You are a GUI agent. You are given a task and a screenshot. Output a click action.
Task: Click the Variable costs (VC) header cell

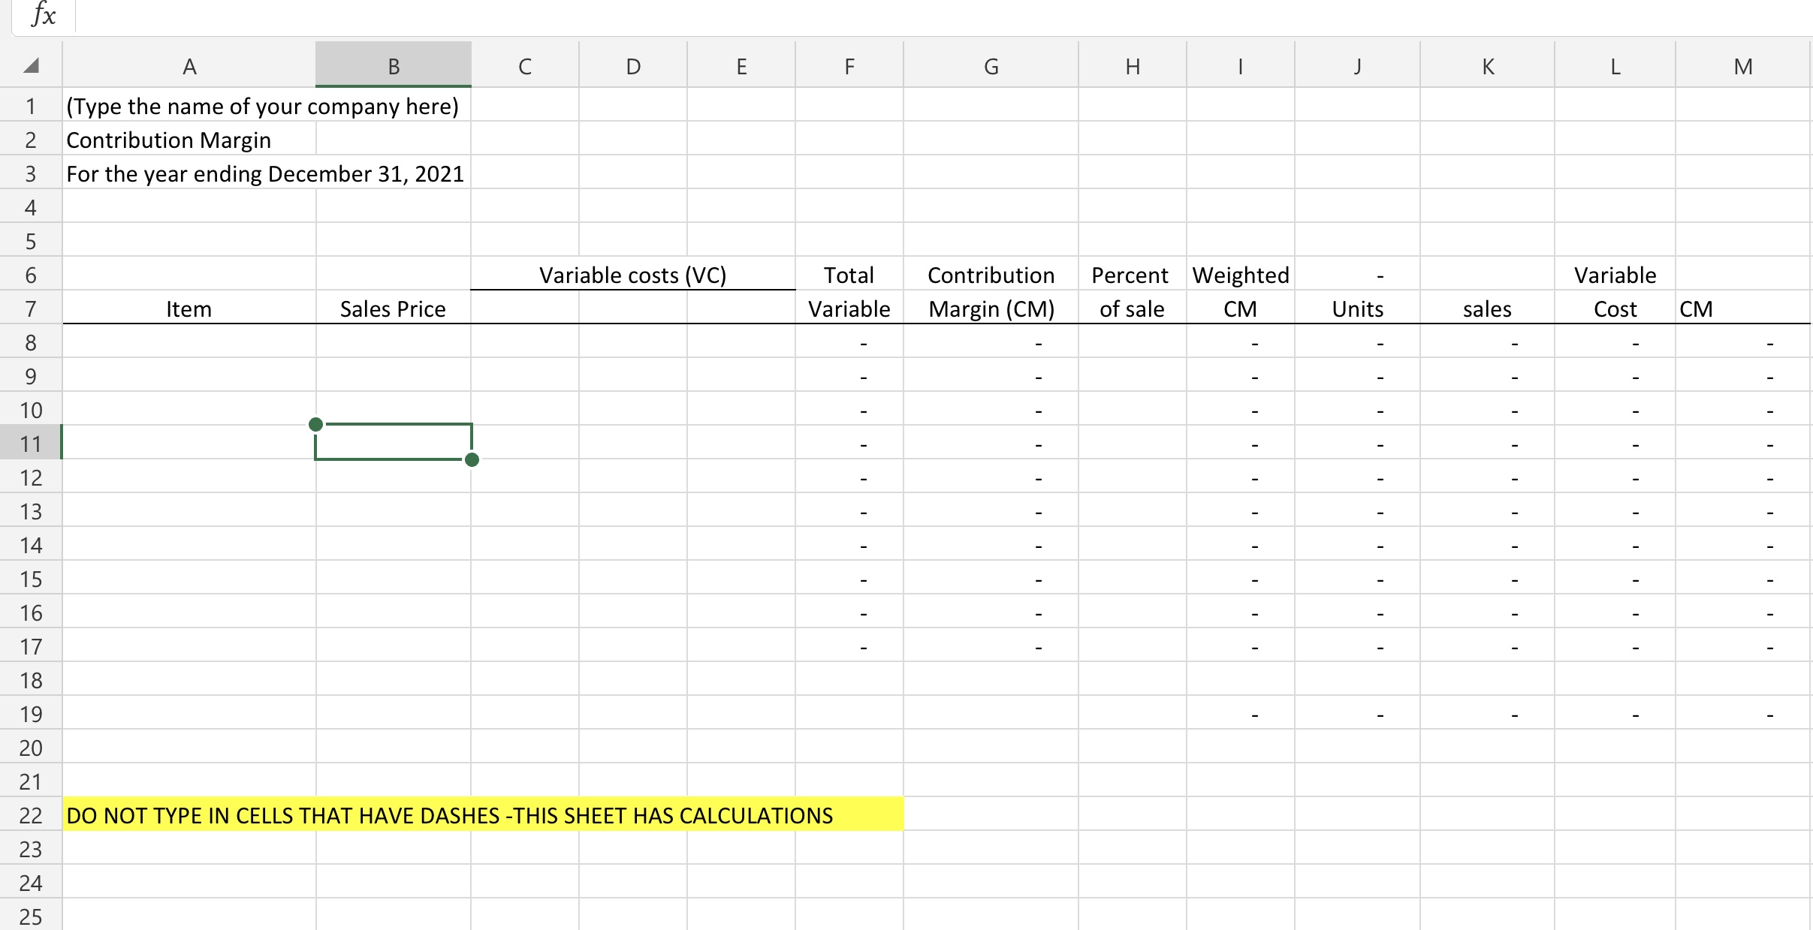632,275
